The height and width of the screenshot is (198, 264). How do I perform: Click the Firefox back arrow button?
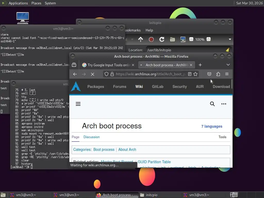click(75, 74)
